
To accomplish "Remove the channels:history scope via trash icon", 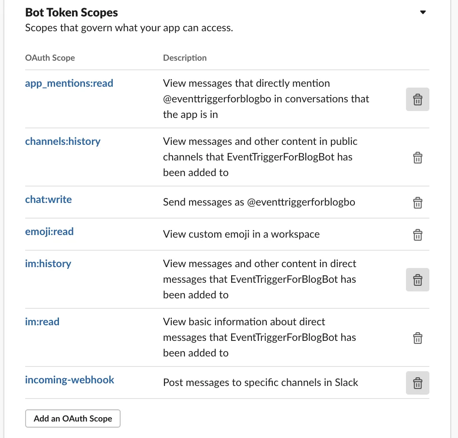I will pos(417,157).
